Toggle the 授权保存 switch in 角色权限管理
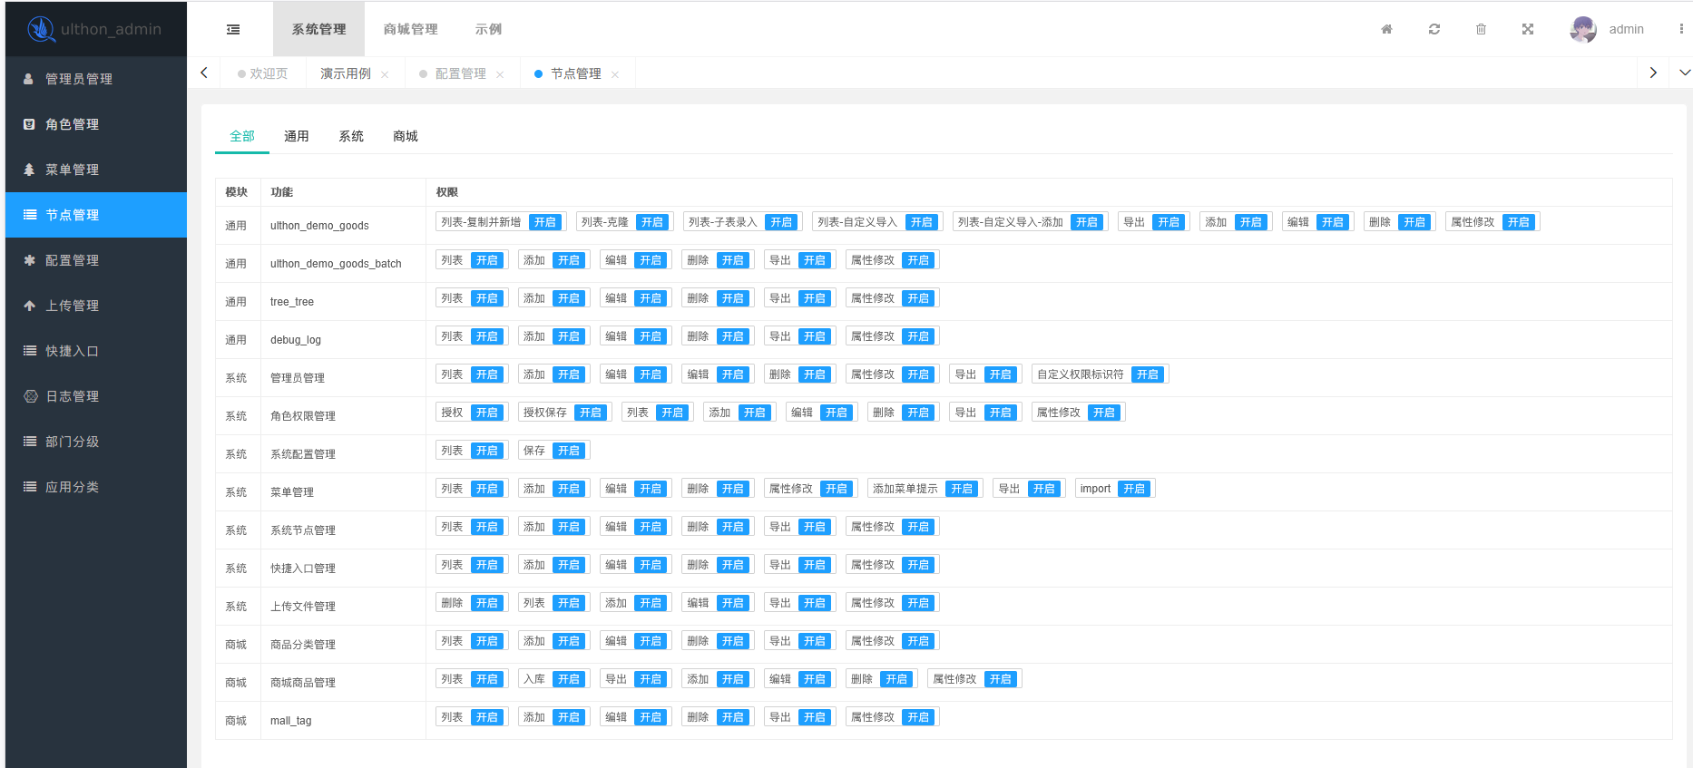This screenshot has height=768, width=1693. click(591, 413)
